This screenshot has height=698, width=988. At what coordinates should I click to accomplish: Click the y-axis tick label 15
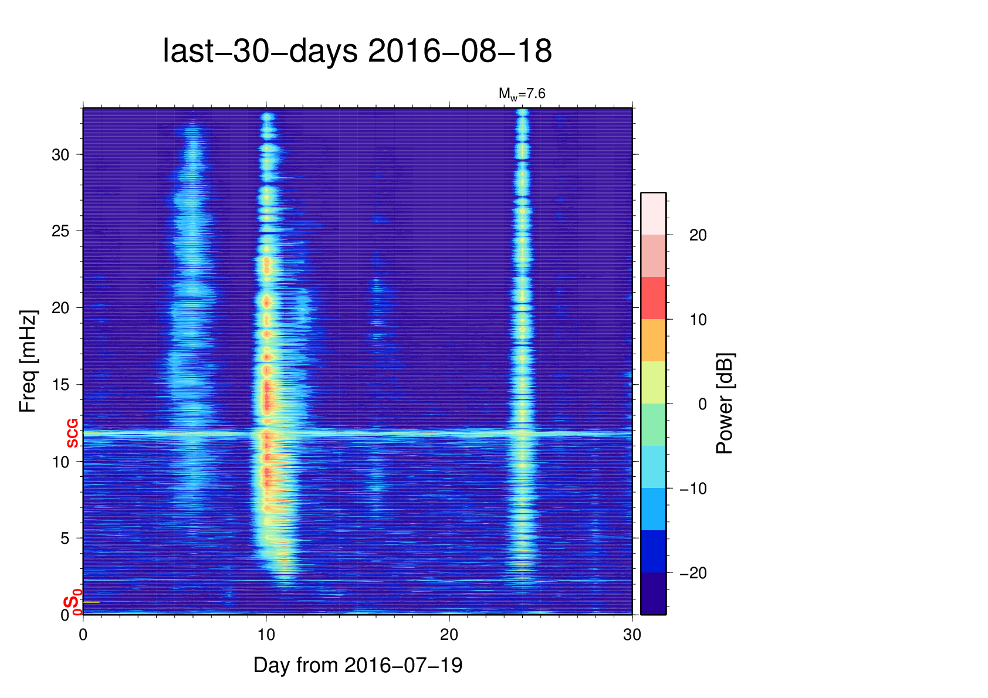pos(60,385)
